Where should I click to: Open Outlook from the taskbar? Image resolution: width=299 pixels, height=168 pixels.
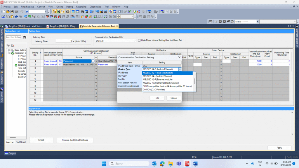pyautogui.click(x=154, y=164)
